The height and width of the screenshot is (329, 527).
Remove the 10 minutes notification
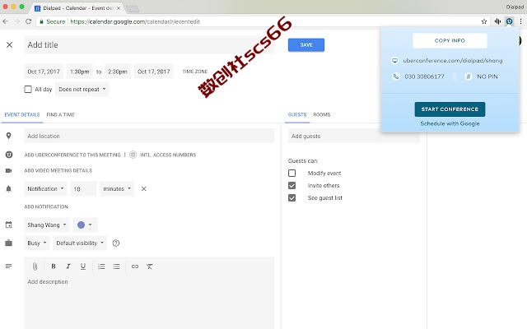tap(143, 188)
